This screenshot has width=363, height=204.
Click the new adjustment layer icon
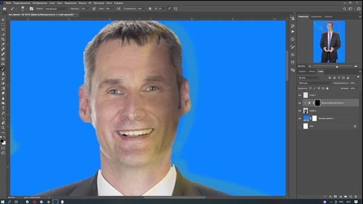[x=340, y=197]
